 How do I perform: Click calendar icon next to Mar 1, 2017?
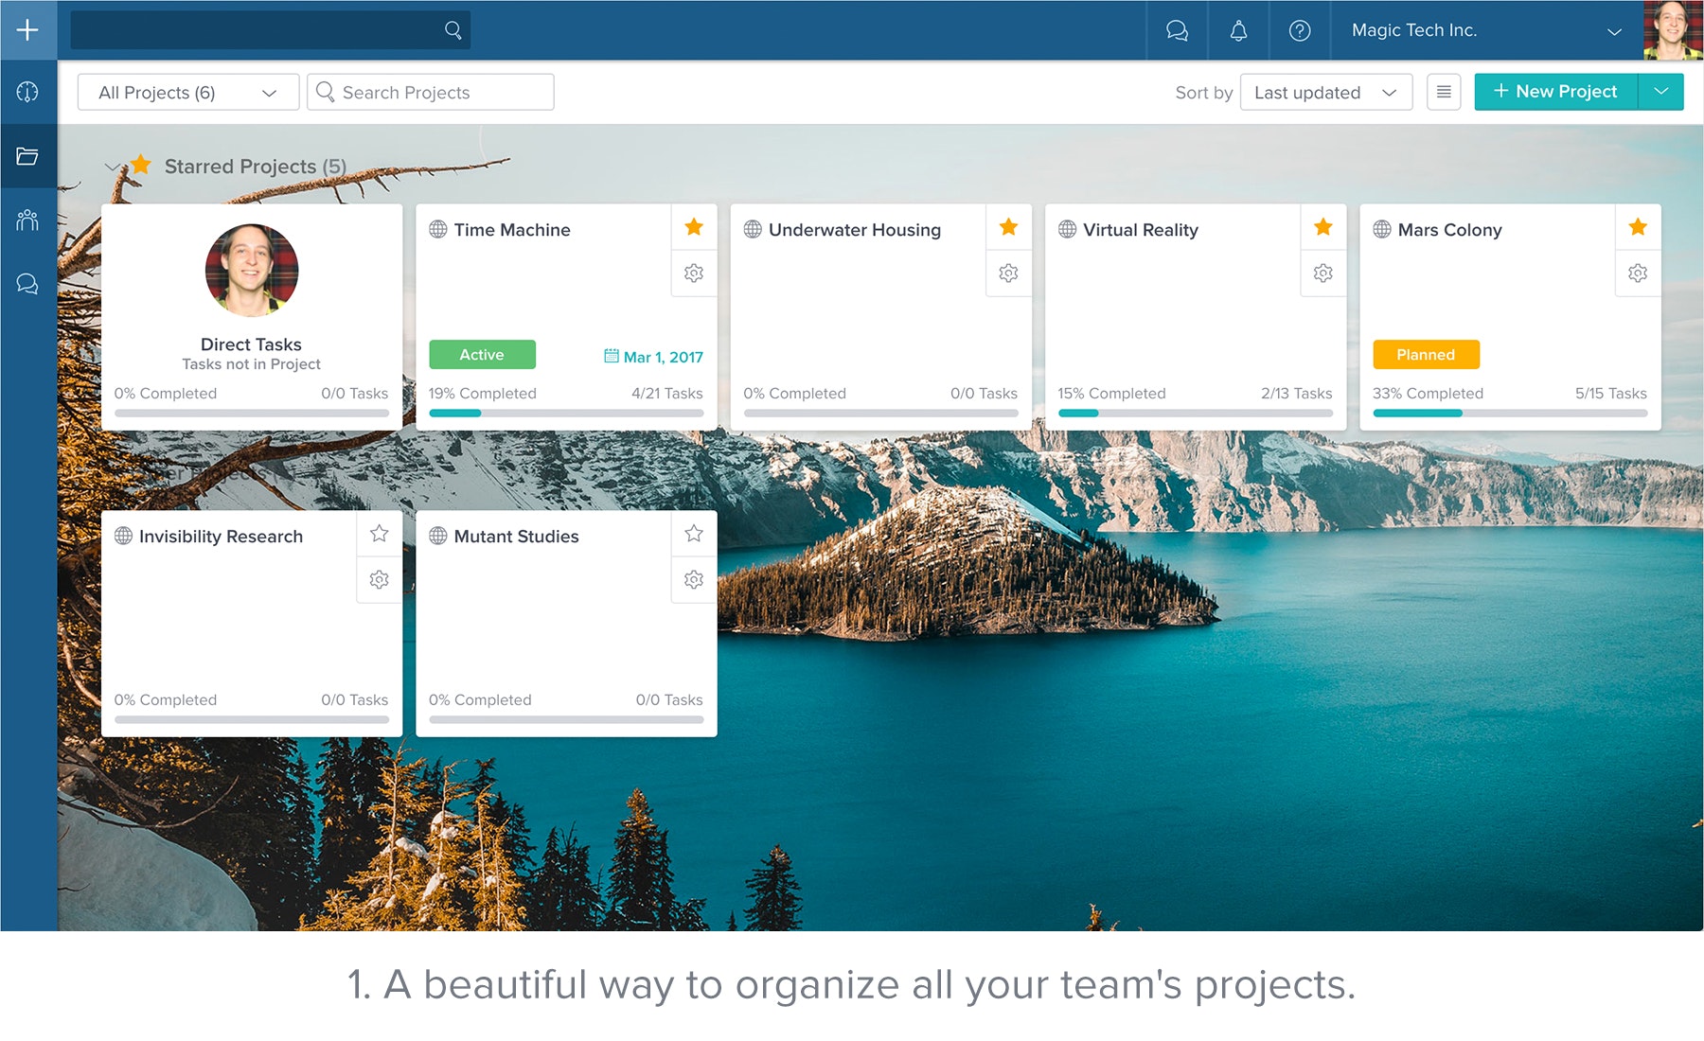[x=612, y=356]
